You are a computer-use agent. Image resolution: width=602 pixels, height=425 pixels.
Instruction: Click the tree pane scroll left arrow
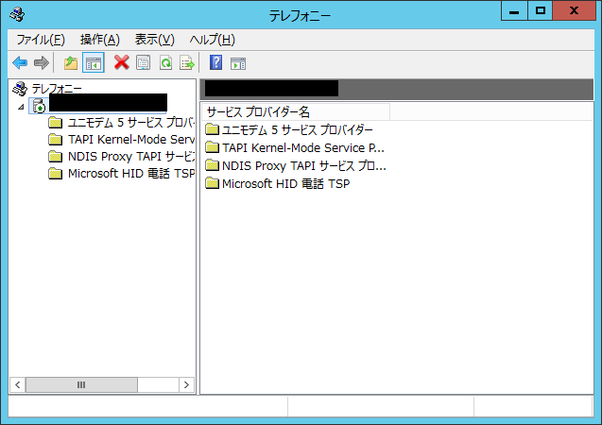(18, 384)
